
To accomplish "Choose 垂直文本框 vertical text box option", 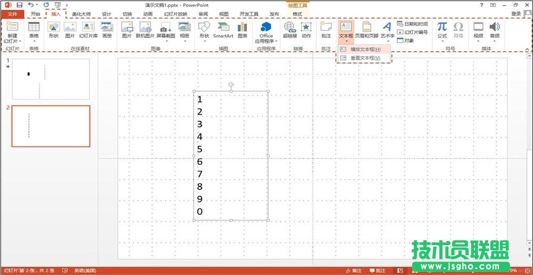I will click(365, 58).
